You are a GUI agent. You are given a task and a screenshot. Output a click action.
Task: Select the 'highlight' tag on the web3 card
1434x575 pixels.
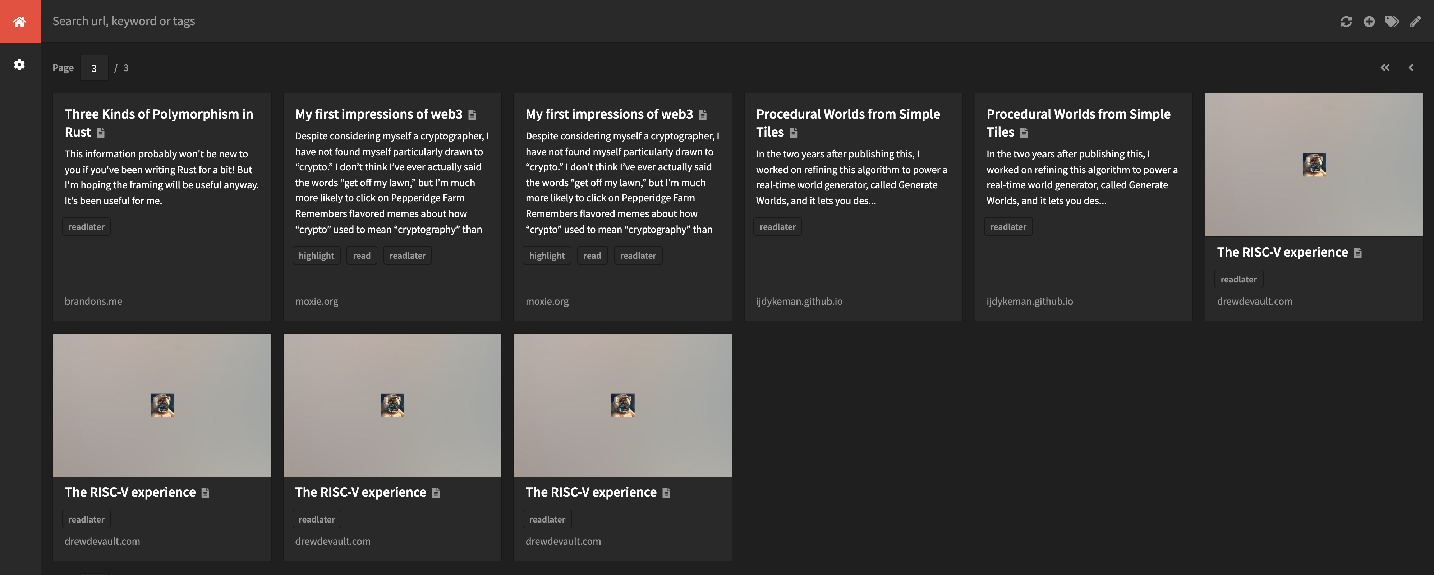click(x=316, y=255)
